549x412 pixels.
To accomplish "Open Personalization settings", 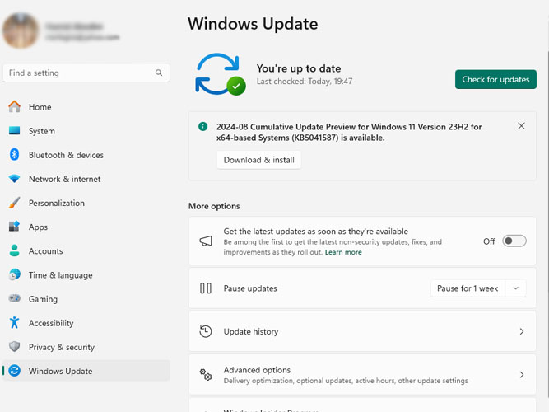I will 86,203.
